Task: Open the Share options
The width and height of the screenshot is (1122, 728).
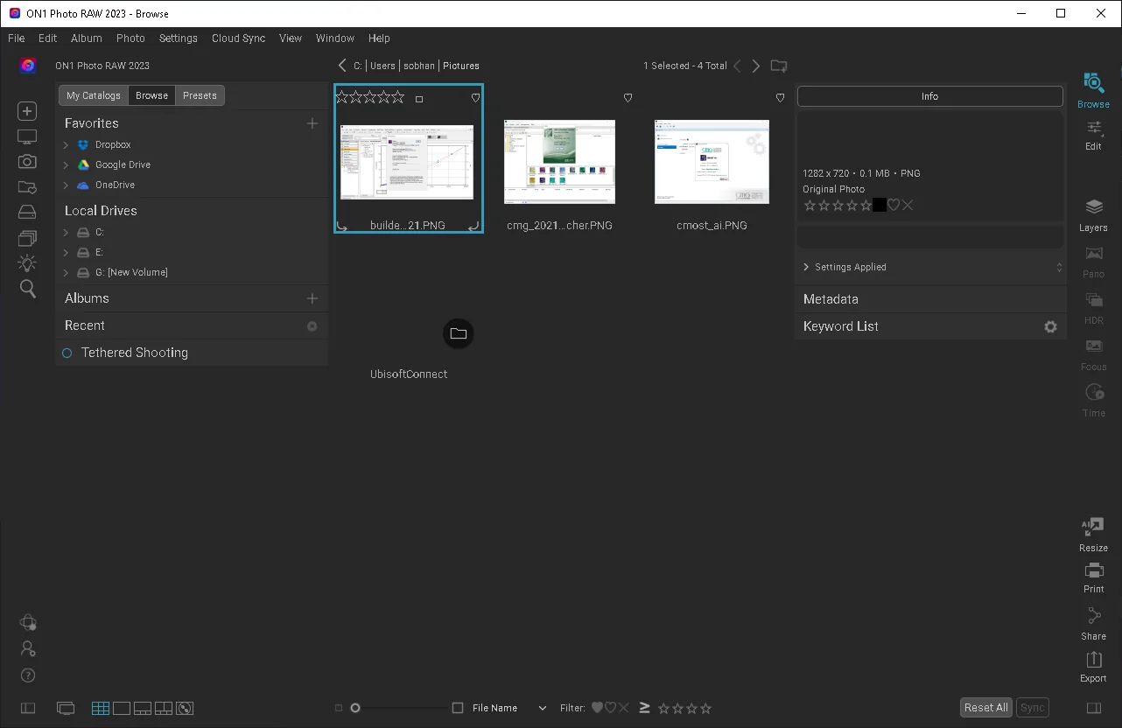Action: point(1093,623)
